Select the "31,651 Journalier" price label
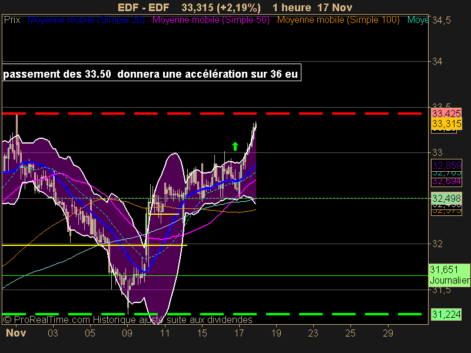Viewport: 471px width, 353px height. tap(449, 275)
